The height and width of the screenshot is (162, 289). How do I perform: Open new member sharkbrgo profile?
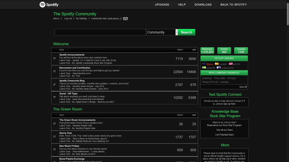[x=207, y=78]
